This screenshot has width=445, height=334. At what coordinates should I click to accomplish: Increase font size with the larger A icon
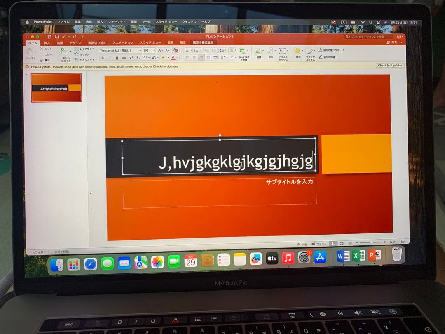pyautogui.click(x=160, y=50)
